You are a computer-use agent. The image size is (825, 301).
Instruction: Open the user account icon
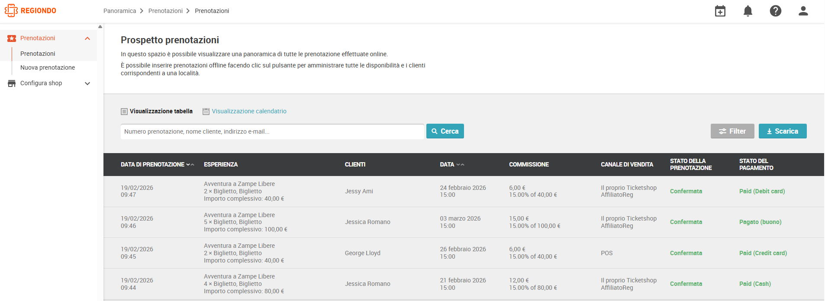pos(803,11)
